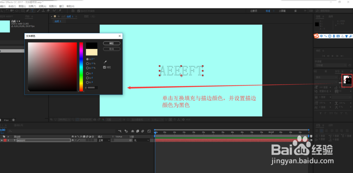Open the 合成(C) menu
The image size is (353, 173).
click(12, 6)
